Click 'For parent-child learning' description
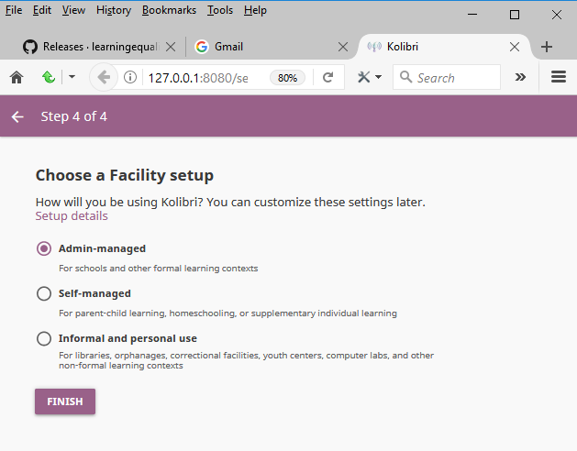Screen dimensions: 577x451 point(227,313)
